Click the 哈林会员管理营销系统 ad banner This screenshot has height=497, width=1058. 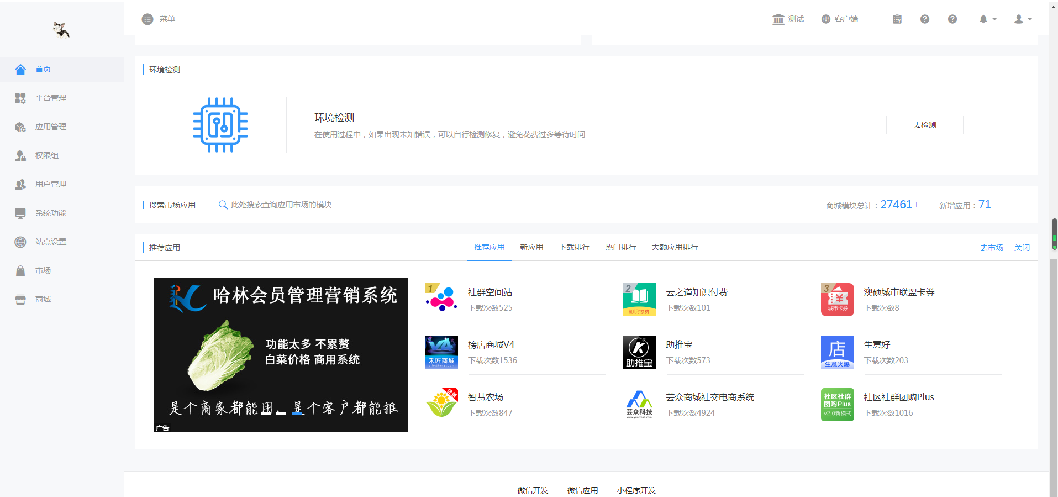point(281,355)
